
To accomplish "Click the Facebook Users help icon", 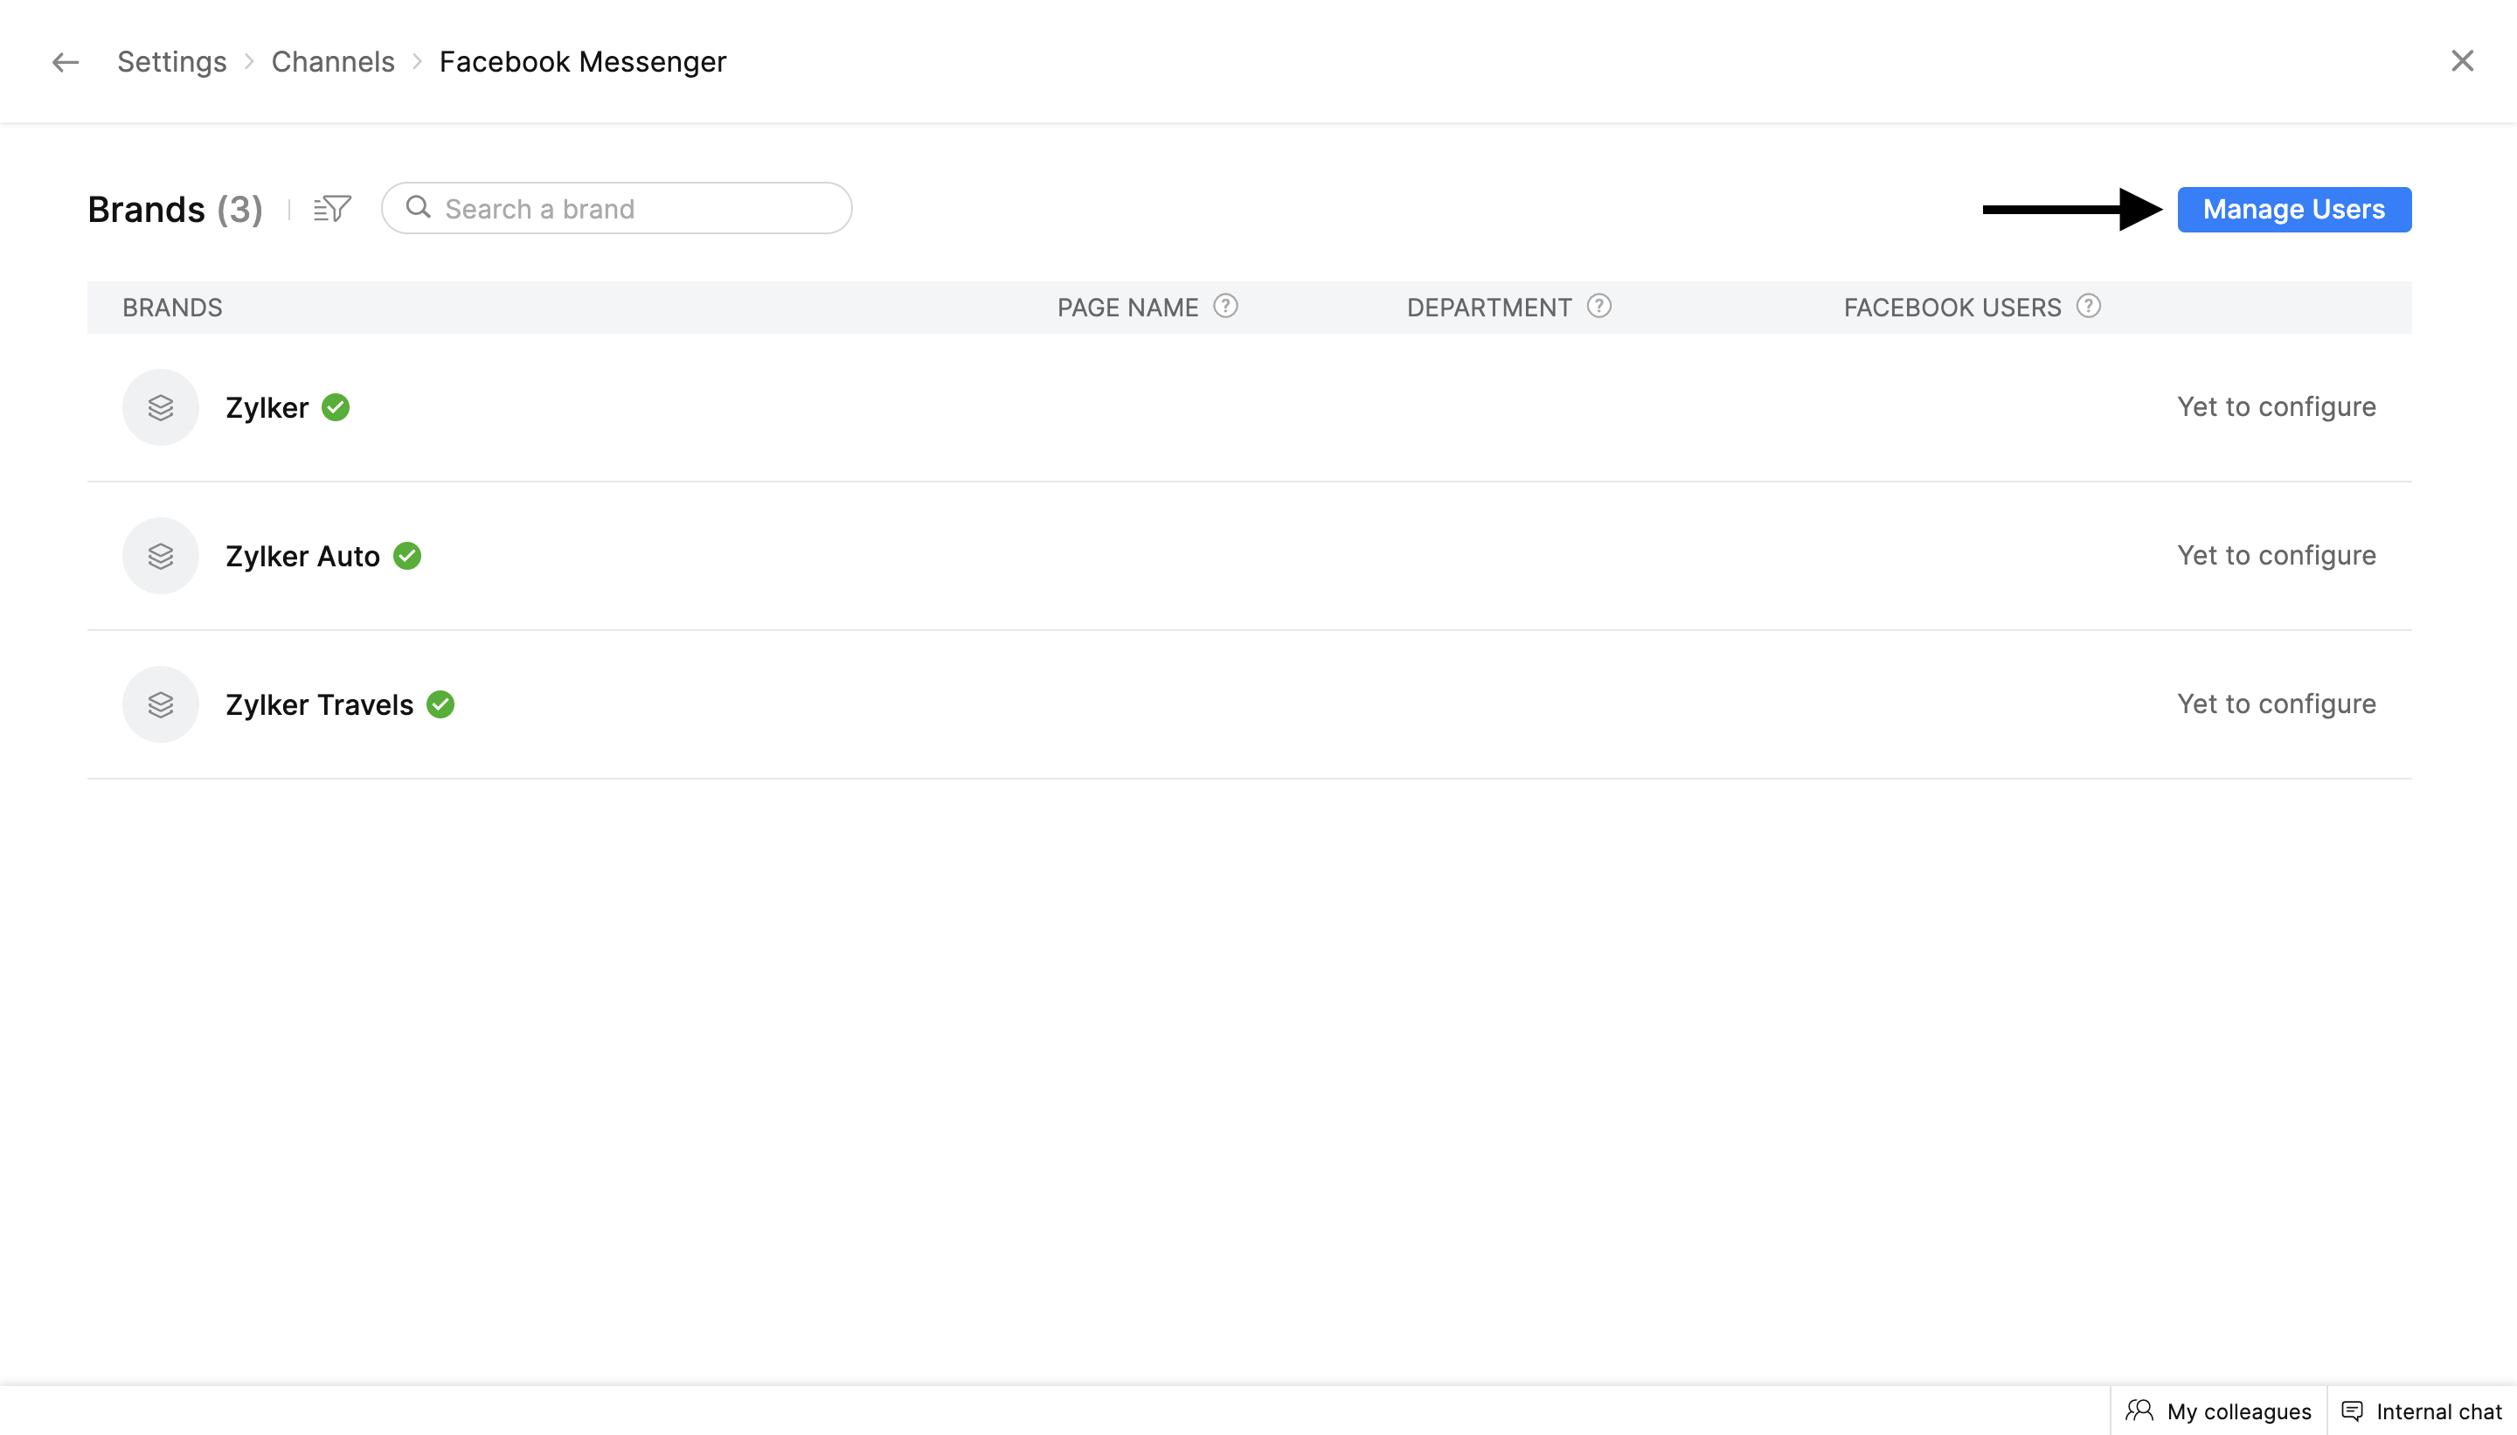I will pos(2087,307).
